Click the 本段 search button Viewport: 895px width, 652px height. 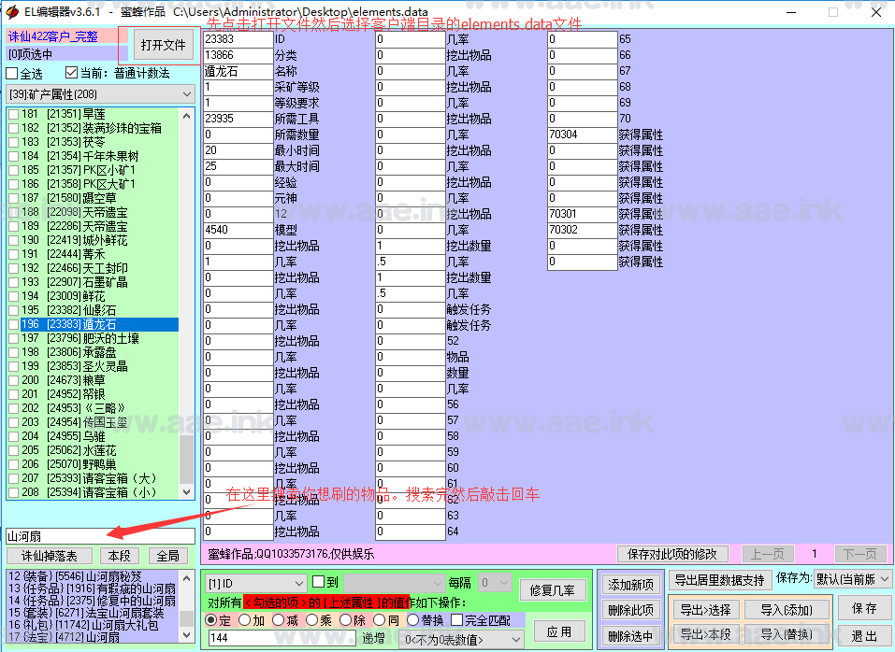[x=120, y=556]
